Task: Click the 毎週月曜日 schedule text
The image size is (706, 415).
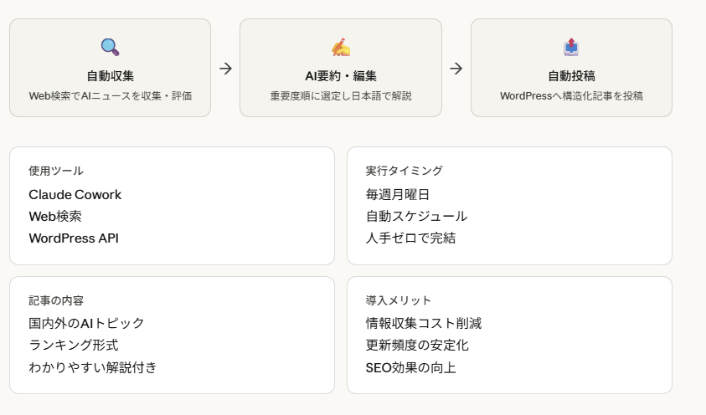Action: (398, 195)
